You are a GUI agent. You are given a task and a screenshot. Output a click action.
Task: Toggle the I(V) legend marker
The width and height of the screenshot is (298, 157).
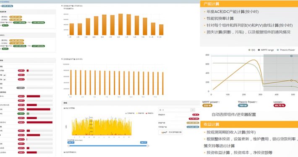click(x=249, y=50)
